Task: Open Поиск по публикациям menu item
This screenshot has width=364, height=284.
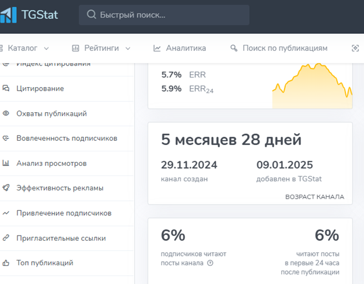Action: pyautogui.click(x=279, y=49)
